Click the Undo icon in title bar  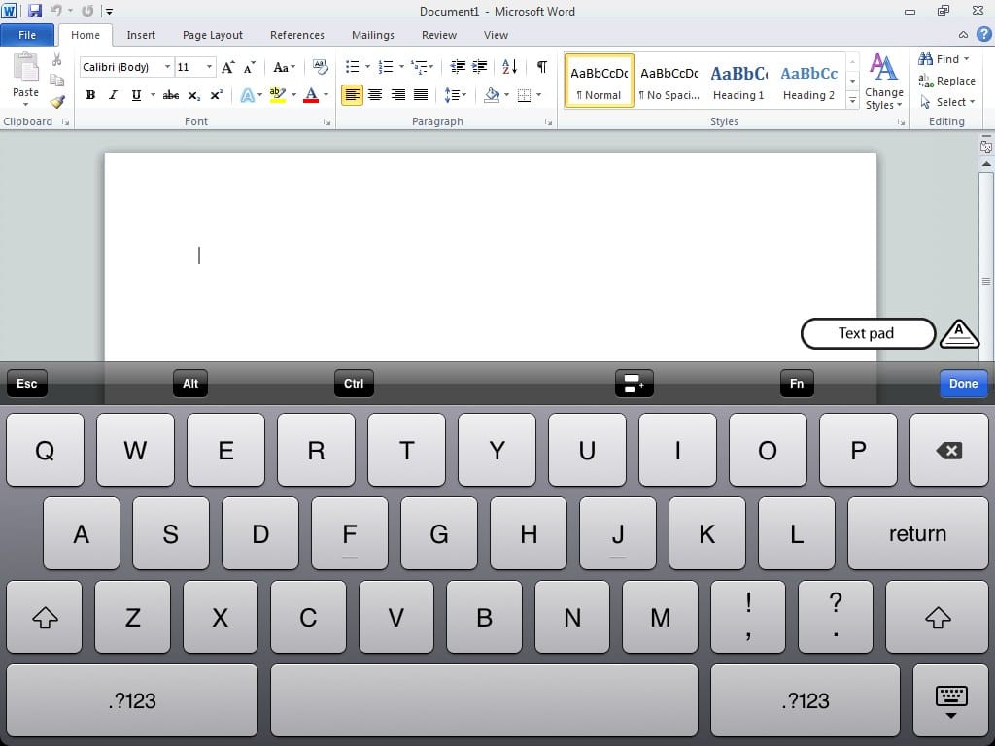coord(55,11)
